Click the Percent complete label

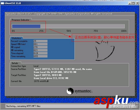pyautogui.click(x=19, y=41)
